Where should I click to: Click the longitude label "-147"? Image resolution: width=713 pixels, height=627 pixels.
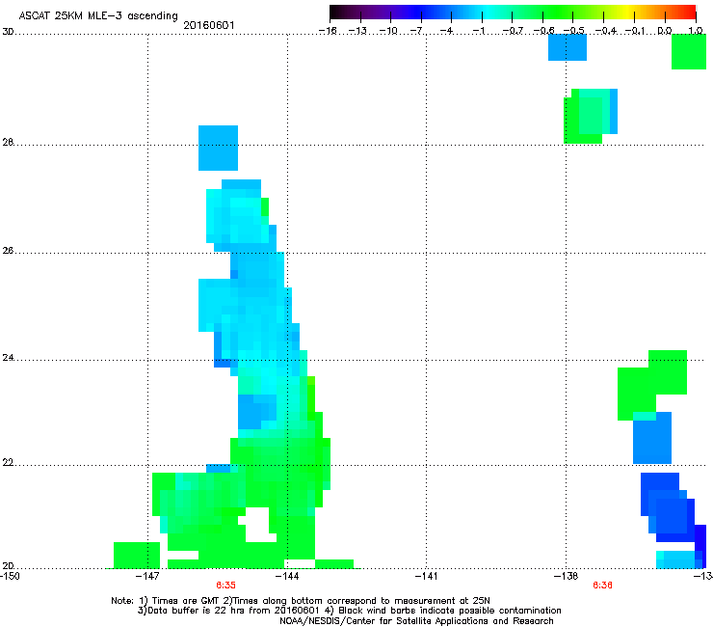(x=147, y=576)
